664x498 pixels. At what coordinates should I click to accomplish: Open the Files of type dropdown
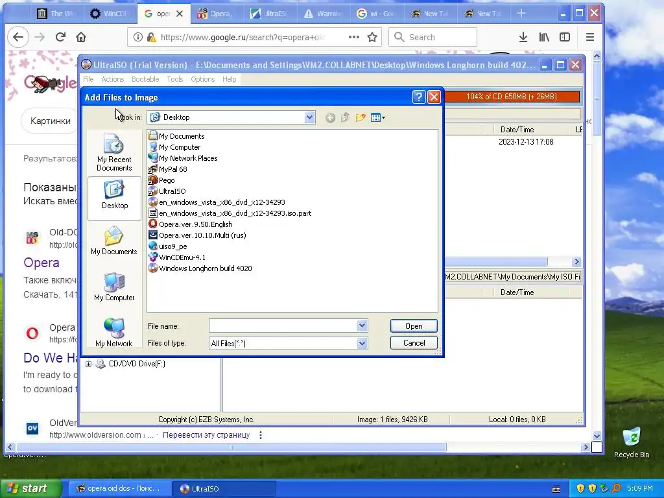362,344
